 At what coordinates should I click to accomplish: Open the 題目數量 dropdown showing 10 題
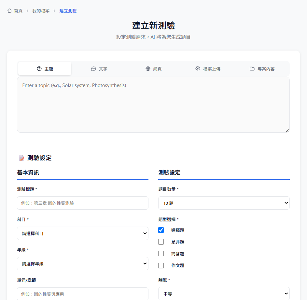click(224, 203)
